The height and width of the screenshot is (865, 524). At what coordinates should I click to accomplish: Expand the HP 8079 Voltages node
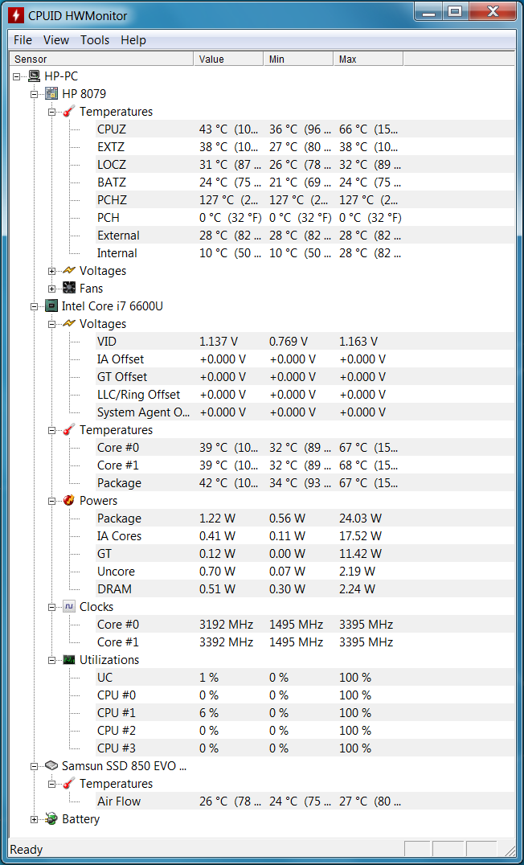pos(52,271)
